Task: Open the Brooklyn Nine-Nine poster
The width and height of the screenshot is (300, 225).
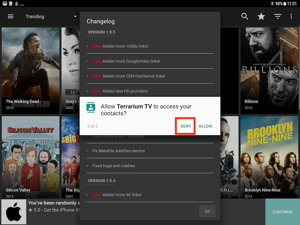Action: (269, 157)
